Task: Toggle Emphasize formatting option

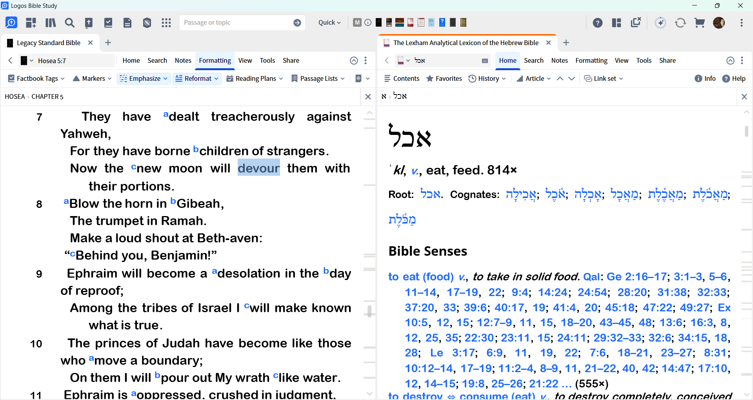Action: pos(144,78)
